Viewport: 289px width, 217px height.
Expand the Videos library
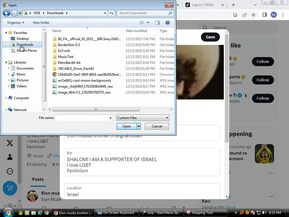9,86
